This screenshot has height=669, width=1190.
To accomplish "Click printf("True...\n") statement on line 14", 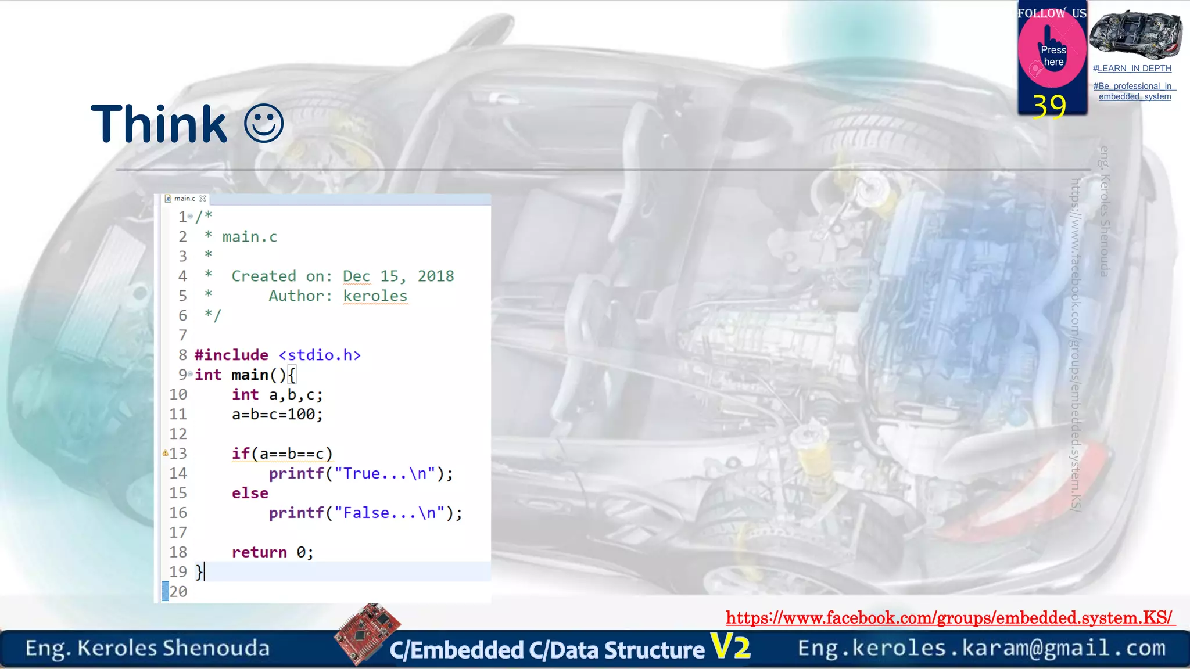I will pos(361,473).
